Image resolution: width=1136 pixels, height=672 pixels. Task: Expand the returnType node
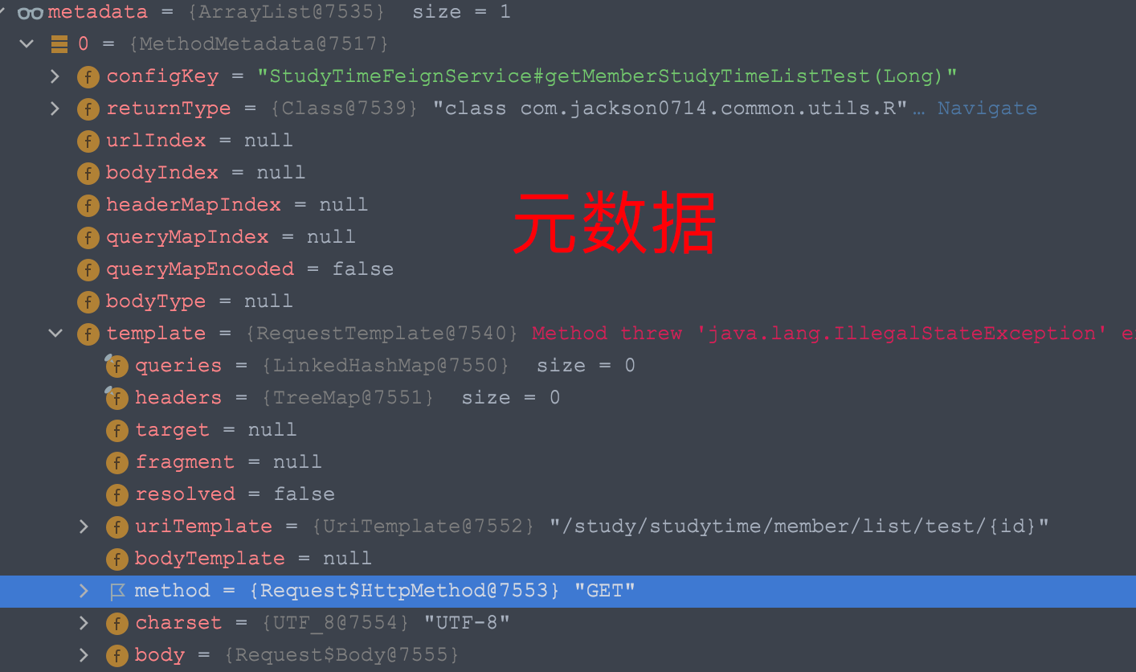[55, 109]
